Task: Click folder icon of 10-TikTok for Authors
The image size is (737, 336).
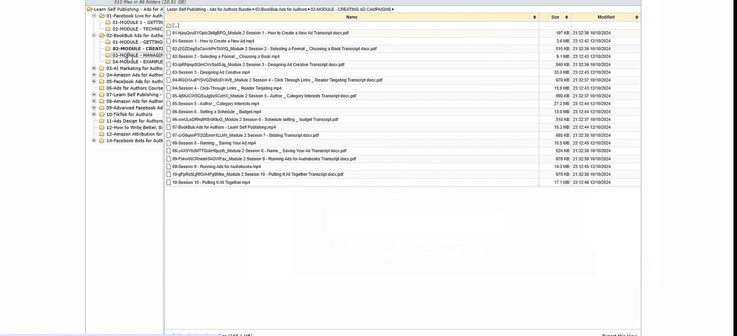Action: pos(102,114)
